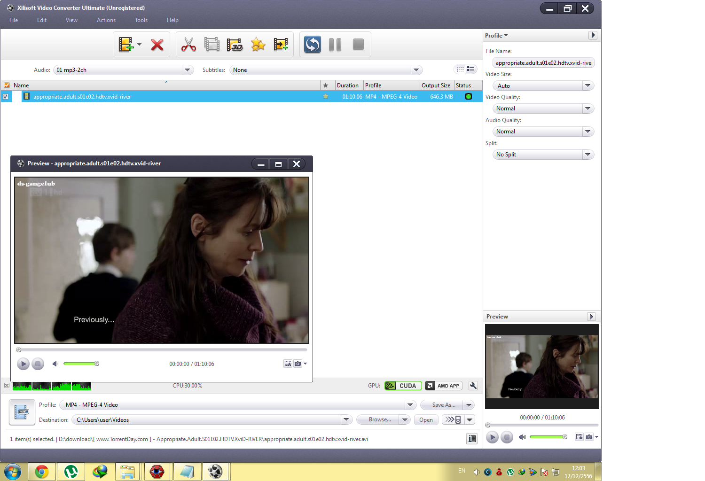Click the side Preview video thumbnail
Viewport: 705px width, 481px height.
tap(542, 366)
